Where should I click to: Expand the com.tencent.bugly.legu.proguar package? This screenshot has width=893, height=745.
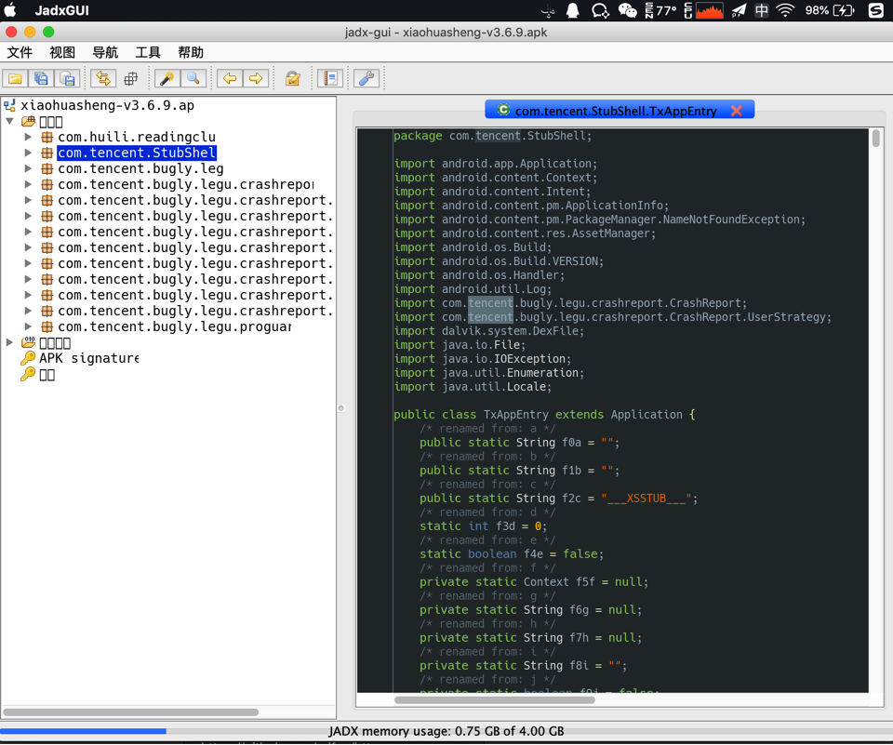click(x=27, y=327)
